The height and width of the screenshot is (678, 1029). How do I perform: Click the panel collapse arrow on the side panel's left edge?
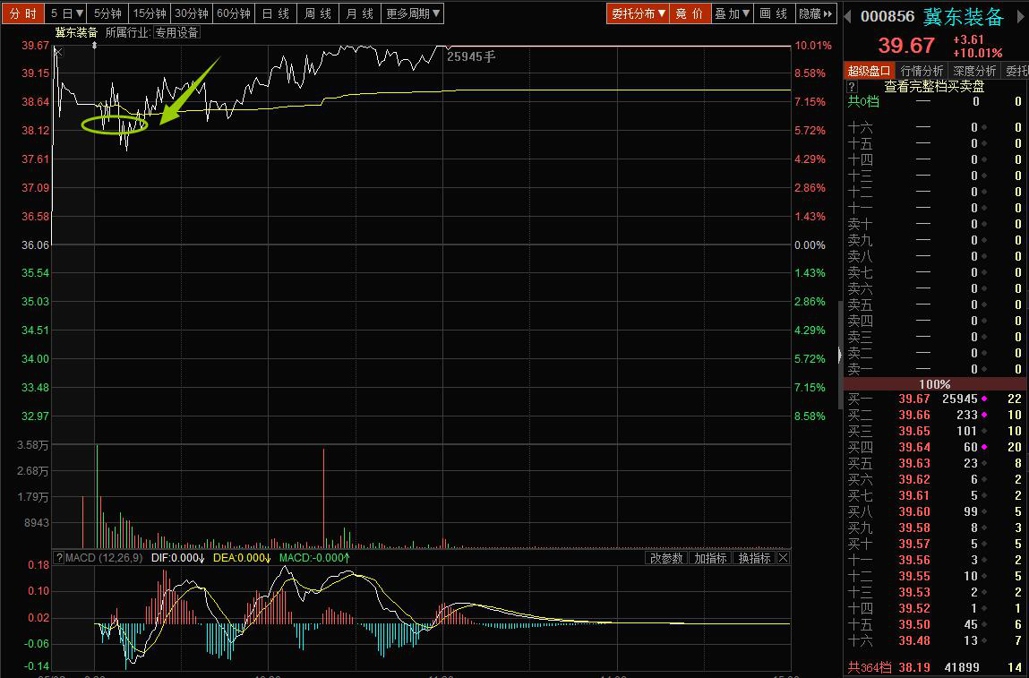click(839, 356)
